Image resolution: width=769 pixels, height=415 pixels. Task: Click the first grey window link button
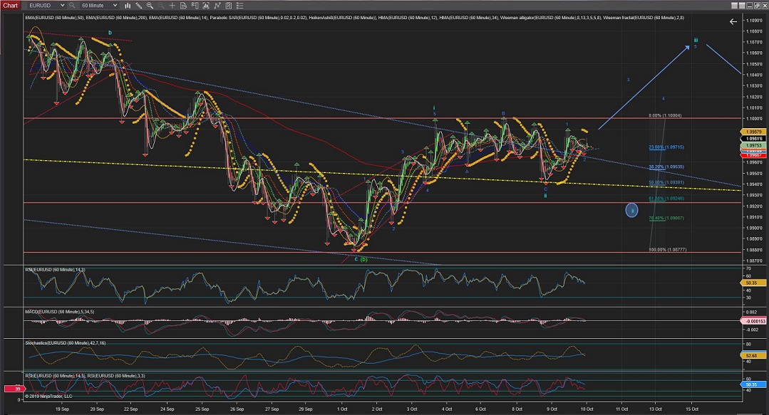[734, 6]
